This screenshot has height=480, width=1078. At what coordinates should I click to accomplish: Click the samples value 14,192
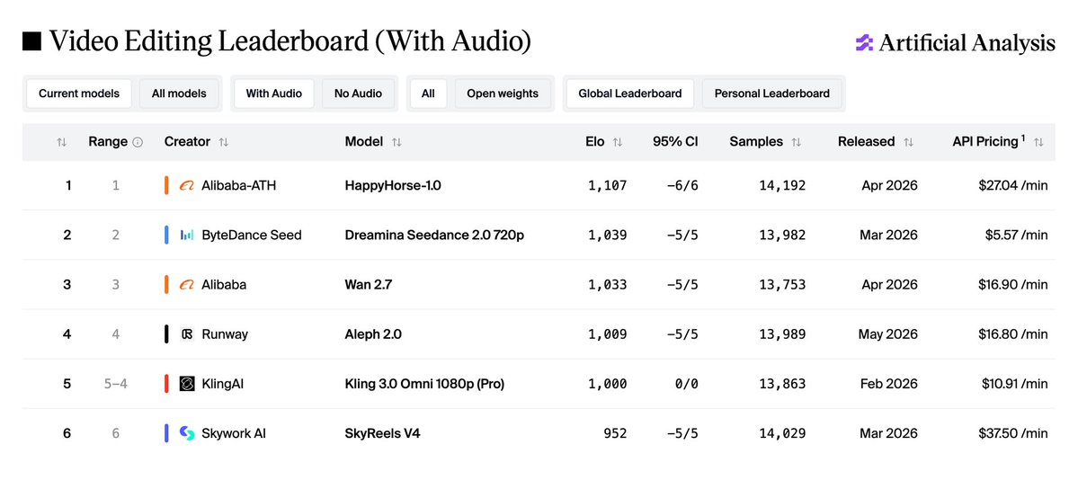pos(783,186)
